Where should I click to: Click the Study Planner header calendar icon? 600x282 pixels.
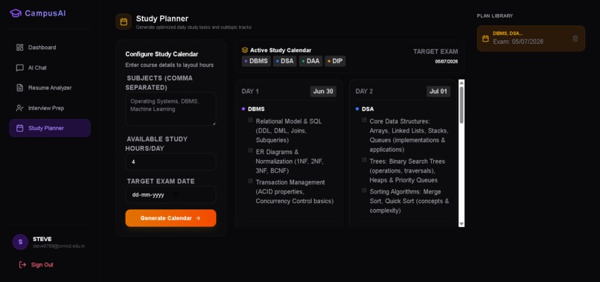pyautogui.click(x=124, y=22)
